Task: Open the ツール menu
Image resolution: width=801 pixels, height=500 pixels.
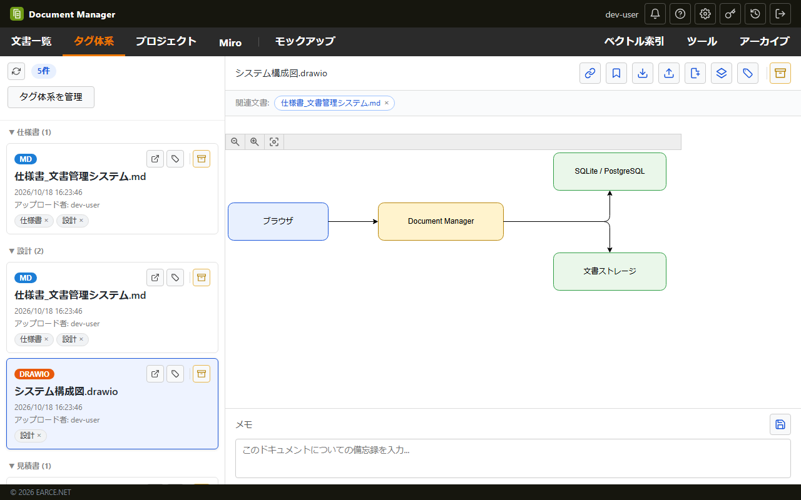Action: (702, 42)
